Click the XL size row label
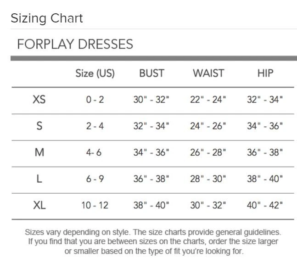The height and width of the screenshot is (275, 297). point(39,206)
